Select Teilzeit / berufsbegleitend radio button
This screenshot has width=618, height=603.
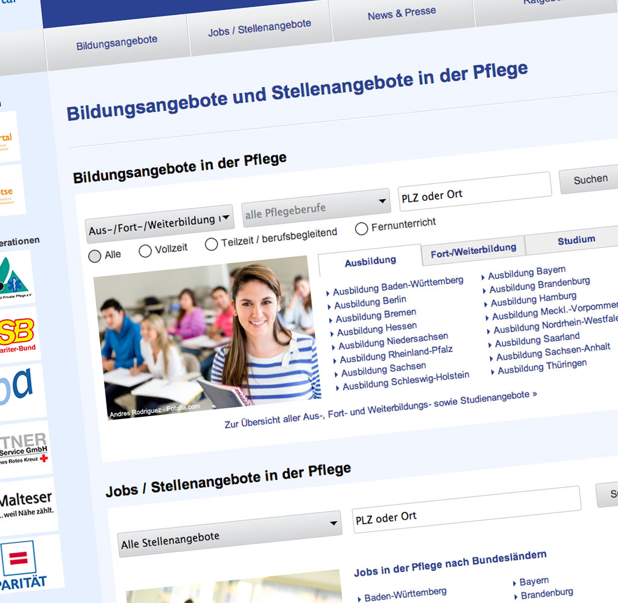click(211, 244)
